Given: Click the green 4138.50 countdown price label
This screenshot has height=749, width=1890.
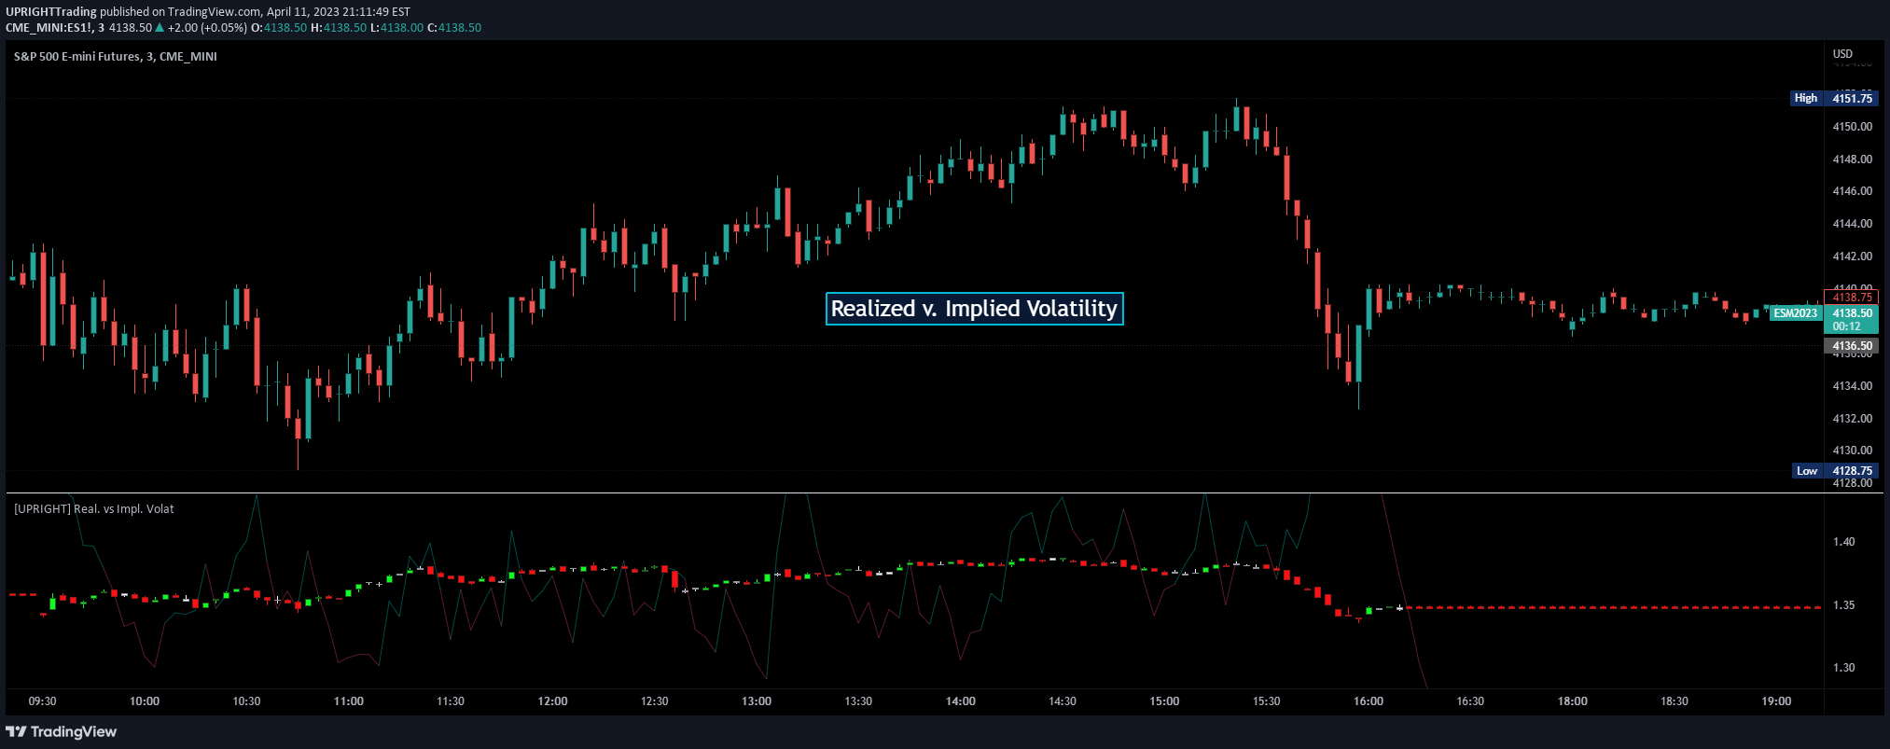Looking at the screenshot, I should (x=1851, y=319).
